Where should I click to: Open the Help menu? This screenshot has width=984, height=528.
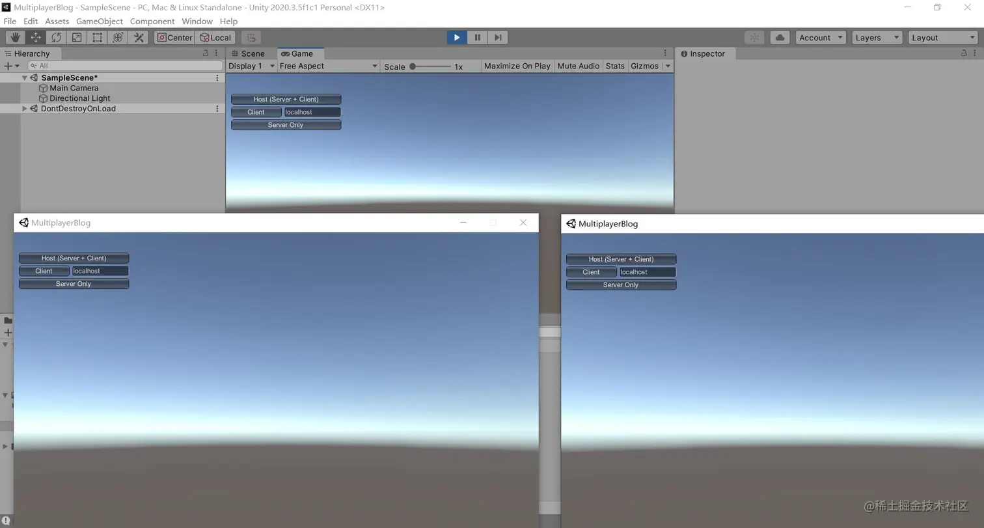[x=228, y=21]
